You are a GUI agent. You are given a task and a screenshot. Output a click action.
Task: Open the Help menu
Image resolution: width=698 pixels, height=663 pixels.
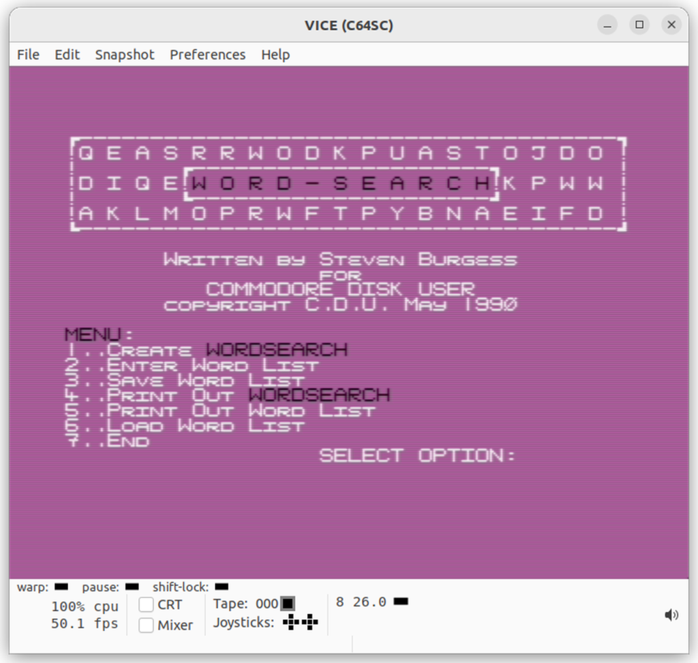275,55
